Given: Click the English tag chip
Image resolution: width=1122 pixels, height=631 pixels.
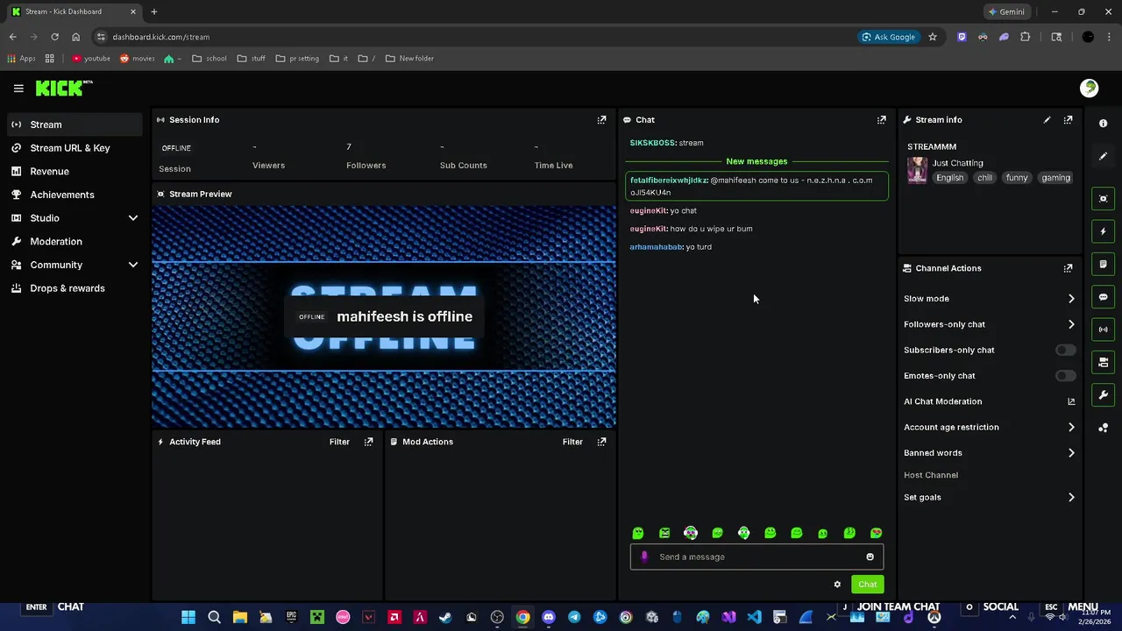Looking at the screenshot, I should click(949, 178).
